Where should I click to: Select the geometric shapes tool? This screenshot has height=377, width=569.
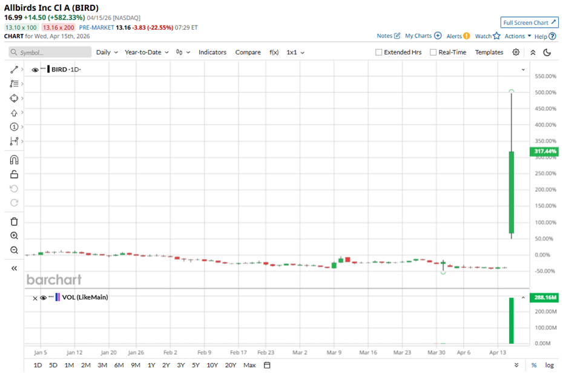click(x=14, y=98)
